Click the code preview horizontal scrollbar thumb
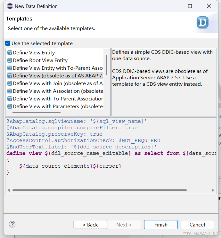221x238 pixels. pyautogui.click(x=100, y=190)
